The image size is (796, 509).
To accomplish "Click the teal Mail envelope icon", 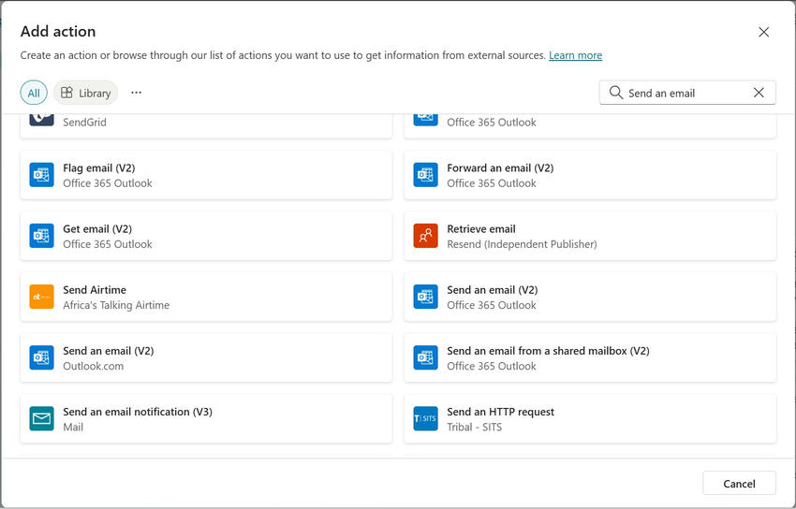I will coord(41,418).
